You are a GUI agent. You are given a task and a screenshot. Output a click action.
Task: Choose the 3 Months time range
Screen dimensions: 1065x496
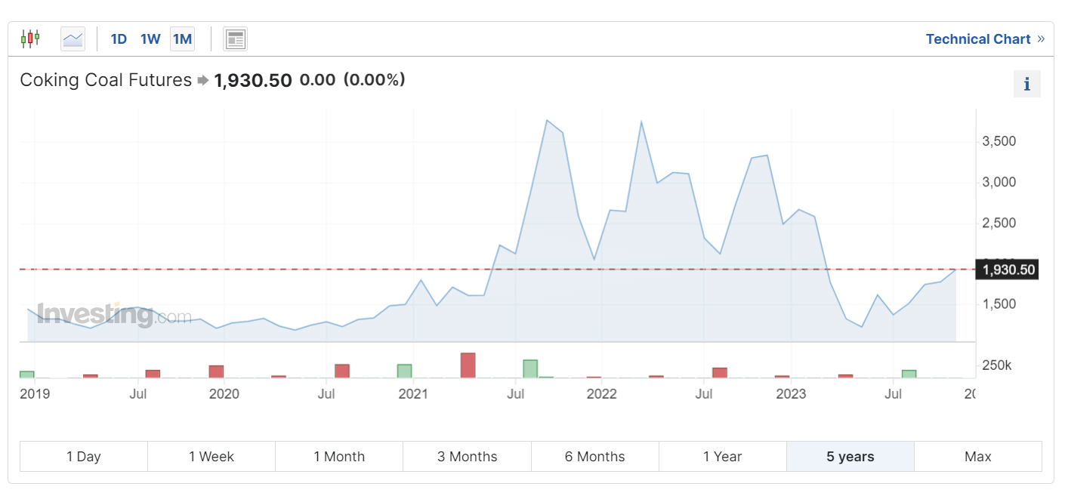467,457
